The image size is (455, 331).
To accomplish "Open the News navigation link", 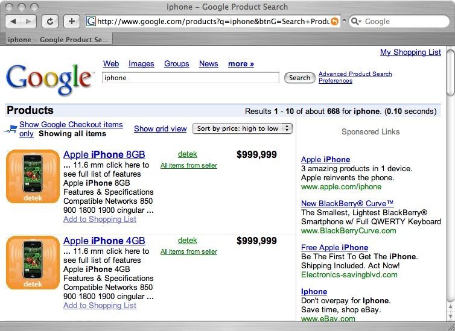I will pyautogui.click(x=208, y=64).
